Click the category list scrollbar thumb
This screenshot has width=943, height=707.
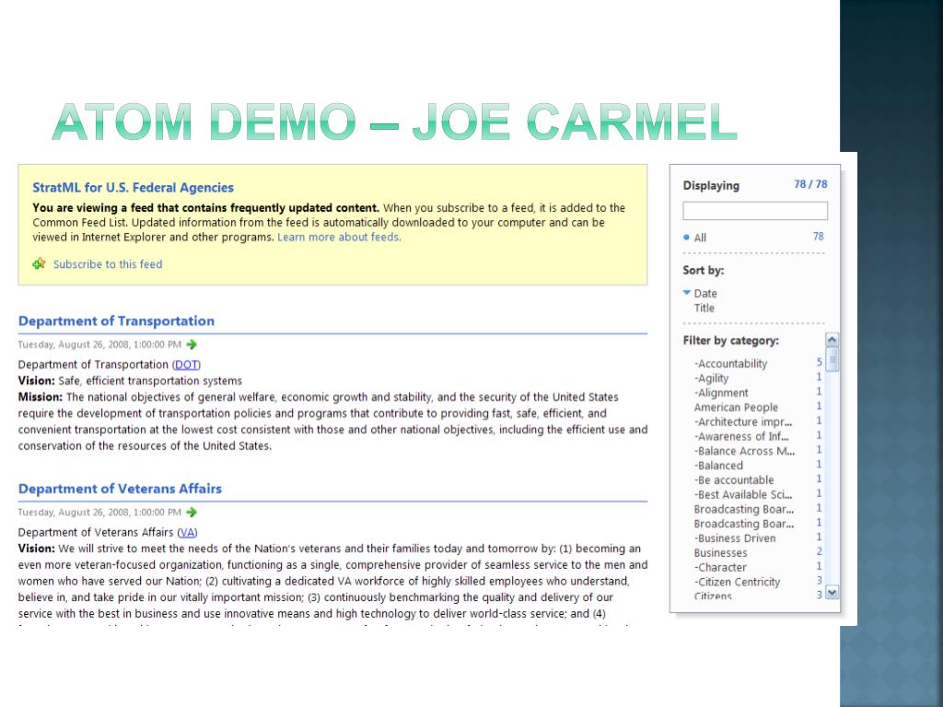[832, 360]
